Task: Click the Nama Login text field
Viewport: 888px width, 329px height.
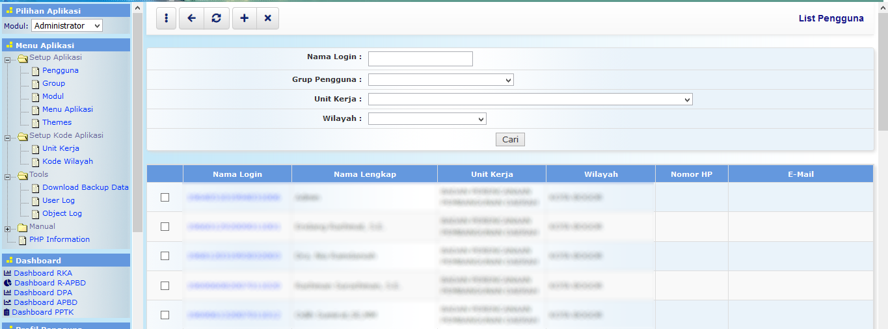Action: (x=420, y=59)
